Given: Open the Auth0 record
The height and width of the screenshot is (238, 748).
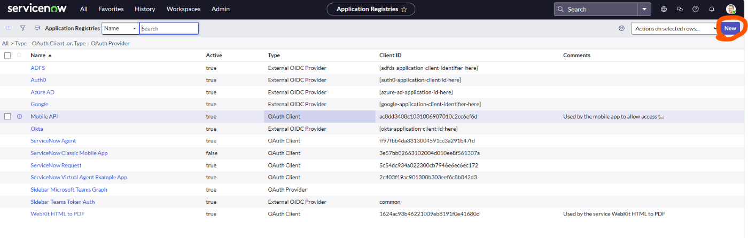Looking at the screenshot, I should click(x=38, y=80).
